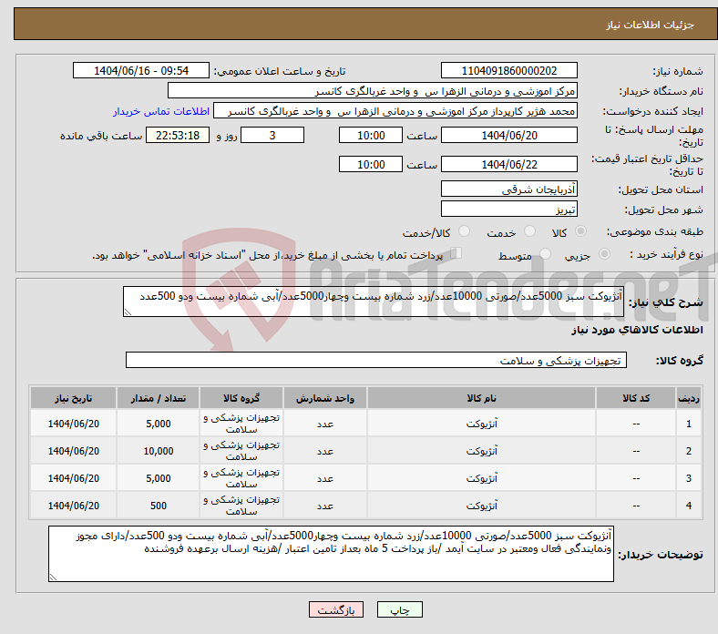Viewport: 718px width, 634px height.
Task: Click the شهر محل تحویل field showing تبریز
Action: (x=508, y=210)
